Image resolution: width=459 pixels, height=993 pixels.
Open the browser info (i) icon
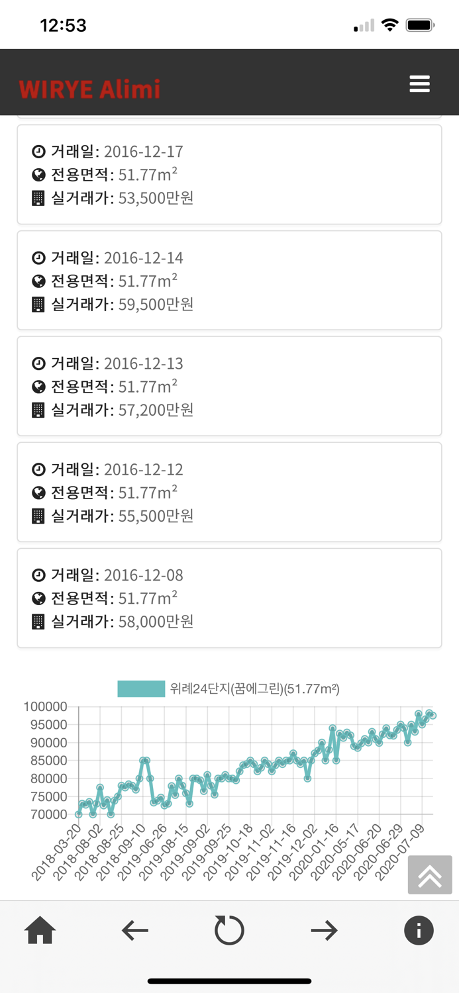(418, 930)
